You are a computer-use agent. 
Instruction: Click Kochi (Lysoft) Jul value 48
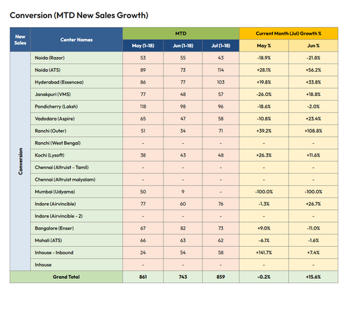click(221, 155)
